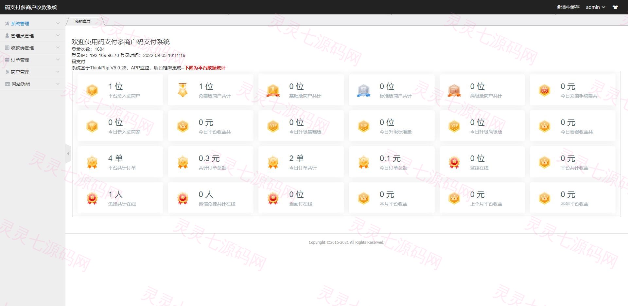Open the 订单管理 sidebar menu
628x306 pixels.
(32, 60)
